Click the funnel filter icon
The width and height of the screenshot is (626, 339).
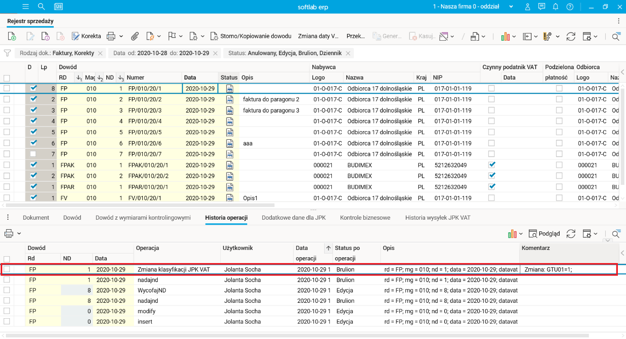[7, 53]
